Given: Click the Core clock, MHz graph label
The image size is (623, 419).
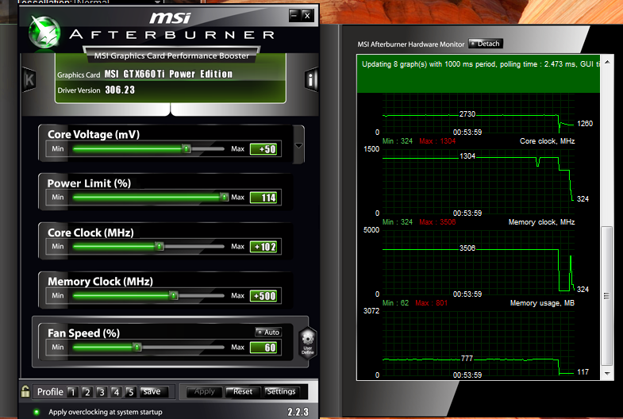Looking at the screenshot, I should click(x=547, y=141).
